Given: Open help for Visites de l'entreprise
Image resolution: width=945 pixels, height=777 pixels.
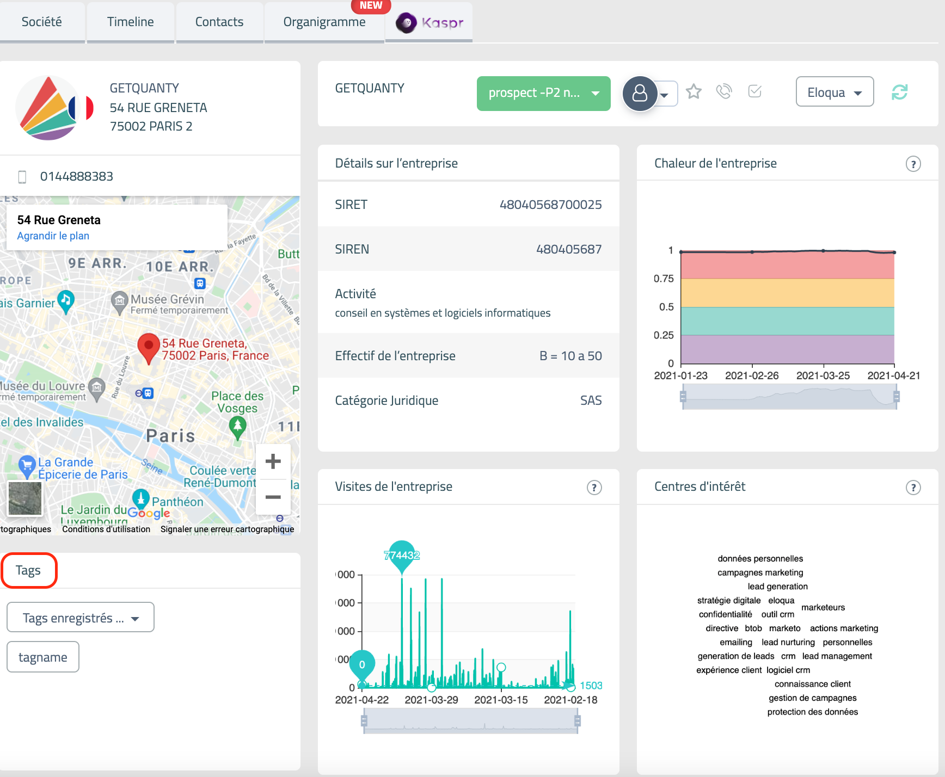Looking at the screenshot, I should click(x=594, y=488).
